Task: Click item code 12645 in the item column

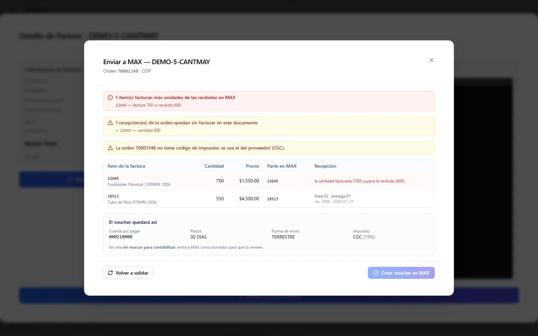Action: click(113, 179)
